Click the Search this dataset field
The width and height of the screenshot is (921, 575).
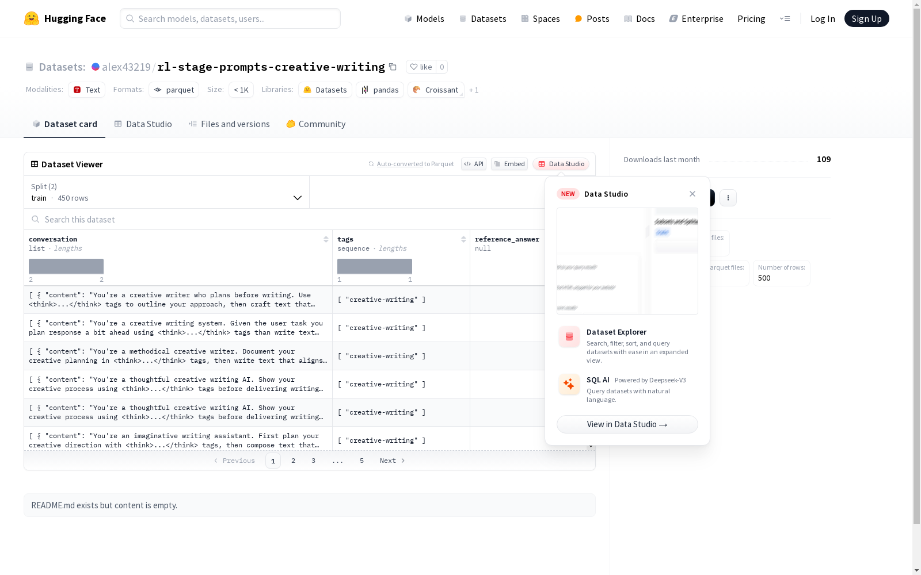click(284, 219)
